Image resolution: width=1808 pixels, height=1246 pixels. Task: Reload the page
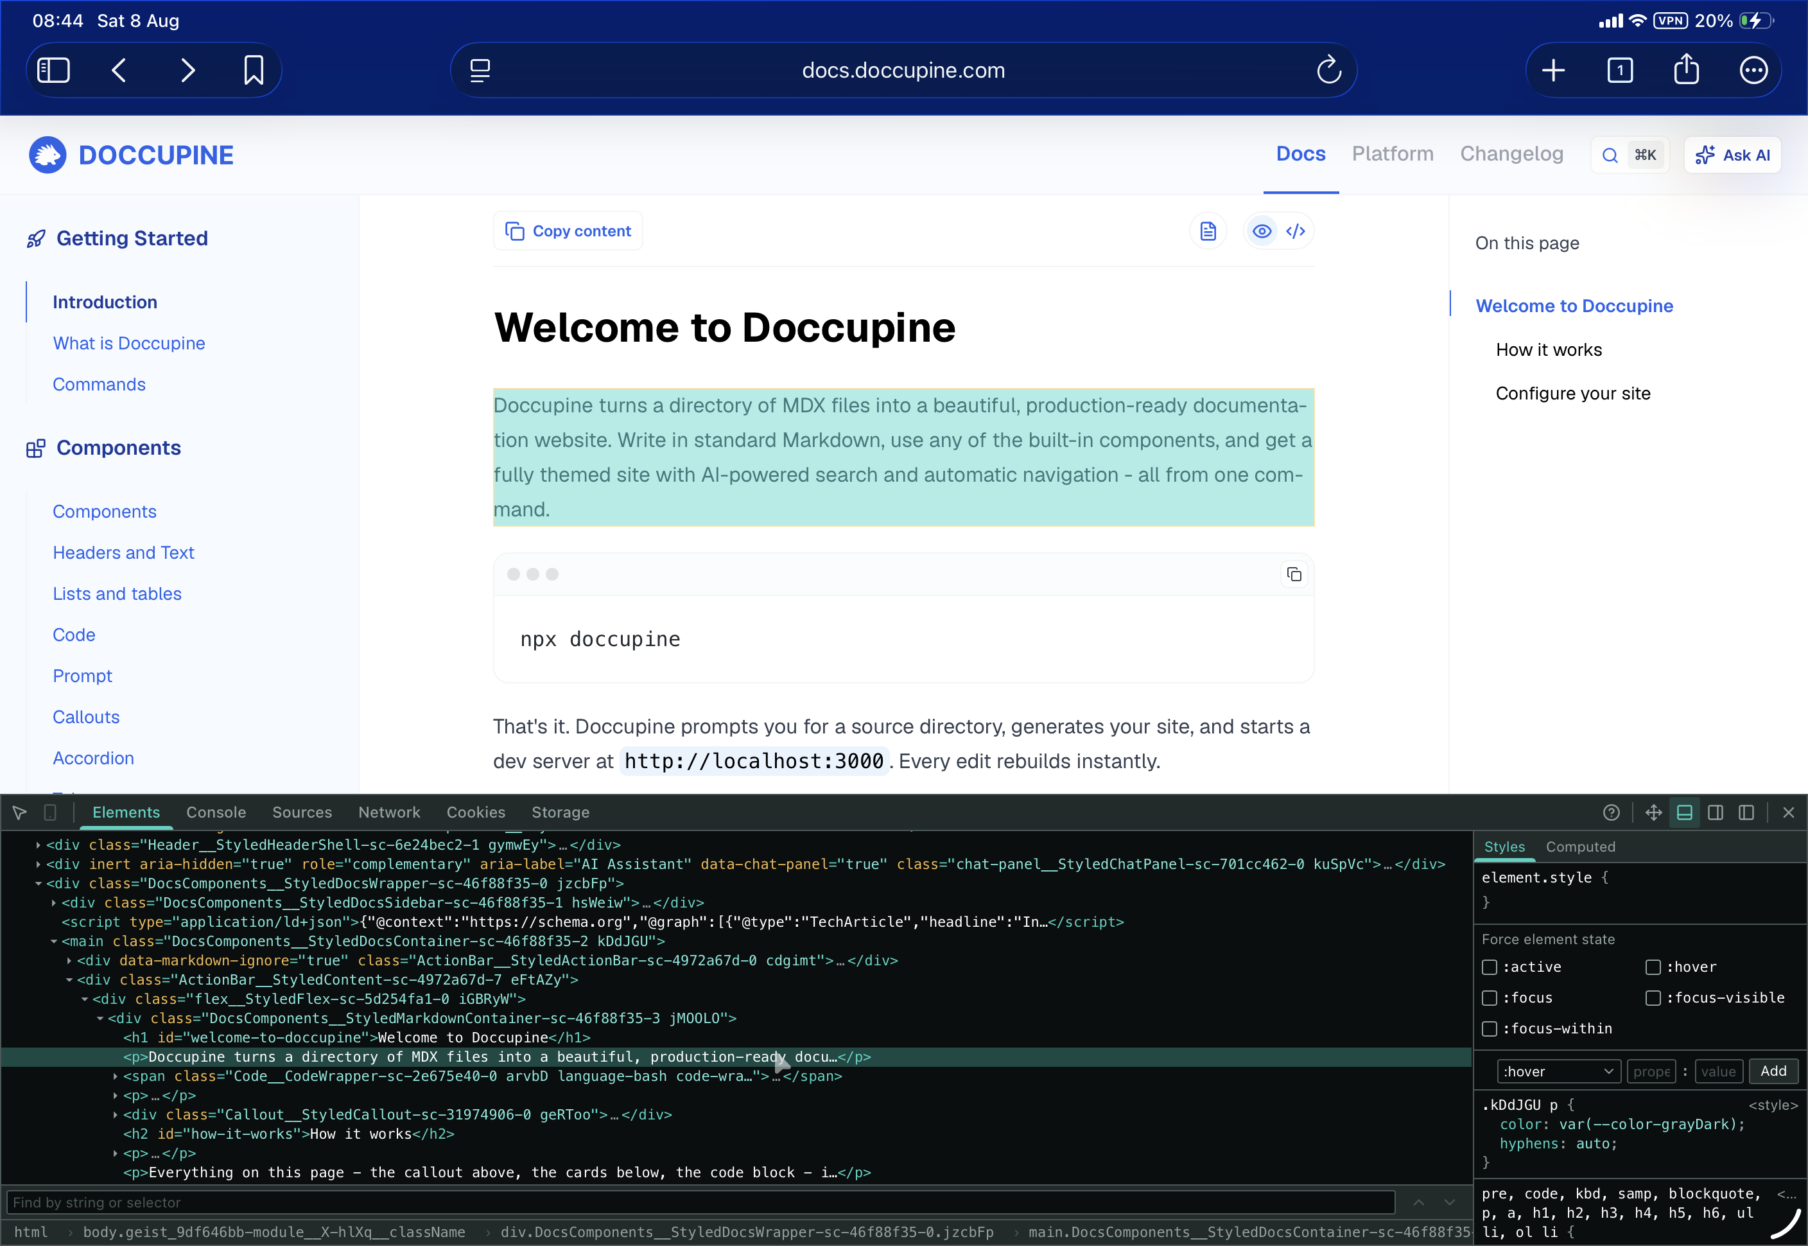(x=1329, y=70)
